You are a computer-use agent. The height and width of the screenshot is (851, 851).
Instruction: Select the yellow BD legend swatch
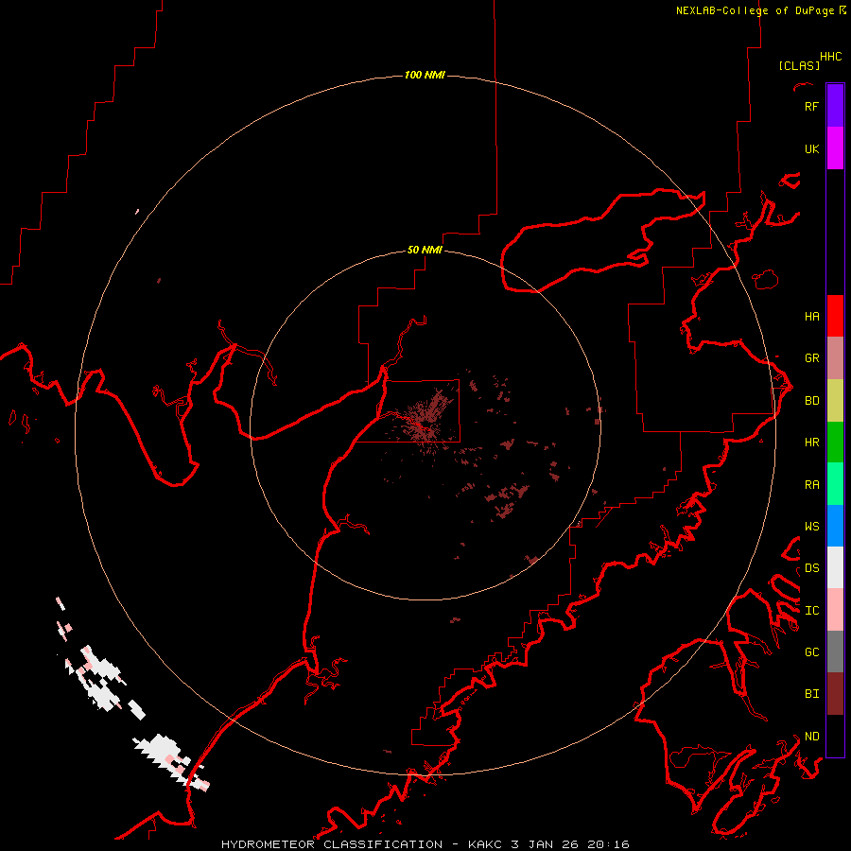pos(835,400)
